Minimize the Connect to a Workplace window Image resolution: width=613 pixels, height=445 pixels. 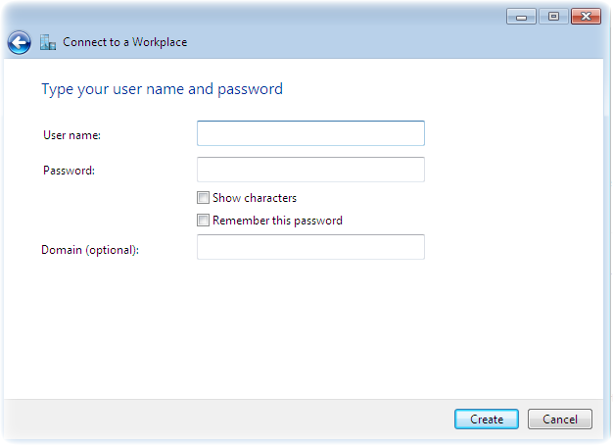pos(521,17)
